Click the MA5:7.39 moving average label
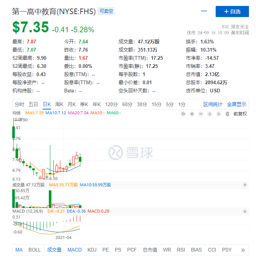The width and height of the screenshot is (256, 259). pyautogui.click(x=34, y=113)
